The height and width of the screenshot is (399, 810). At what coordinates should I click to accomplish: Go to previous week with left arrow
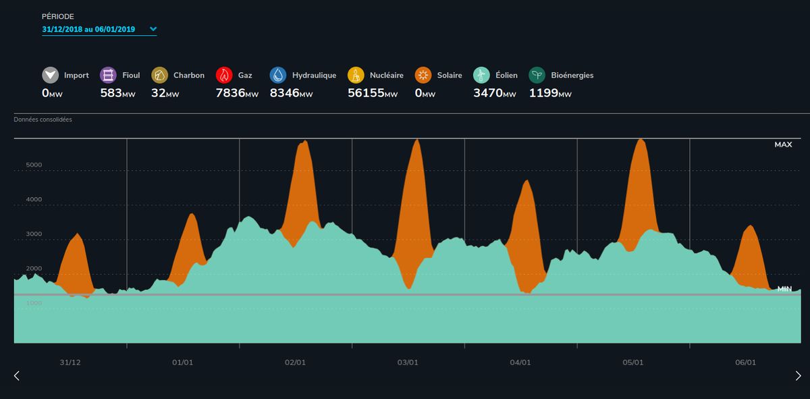[x=17, y=375]
